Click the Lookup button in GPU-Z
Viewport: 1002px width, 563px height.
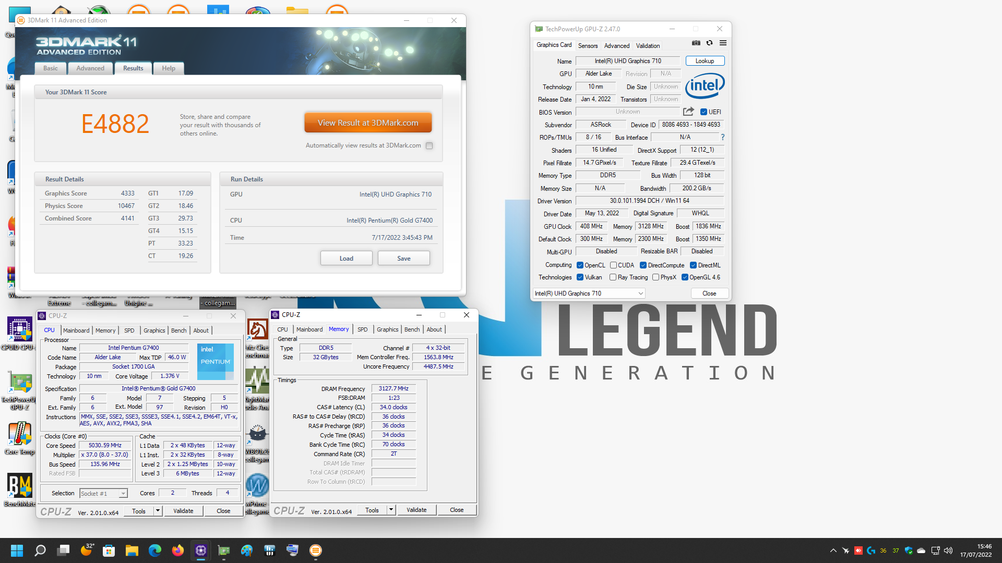coord(705,61)
